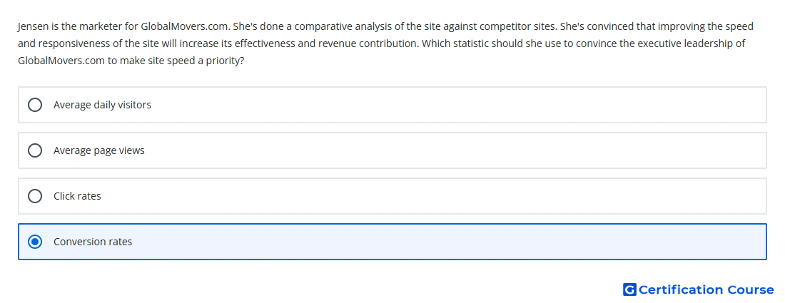Screen dimensions: 785x303
Task: Choose the highlighted Conversion rates option row
Action: click(x=392, y=242)
